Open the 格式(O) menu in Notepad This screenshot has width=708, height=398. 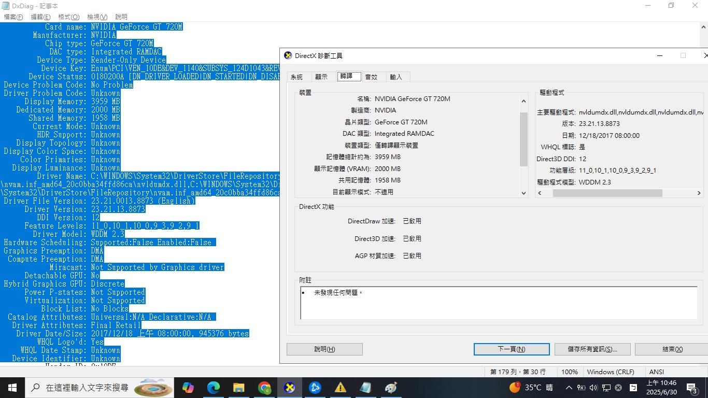coord(69,17)
